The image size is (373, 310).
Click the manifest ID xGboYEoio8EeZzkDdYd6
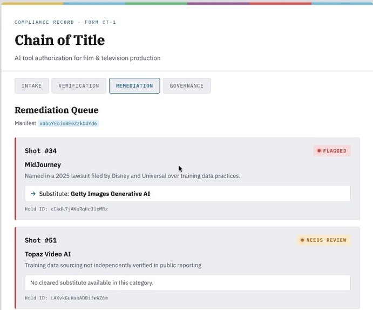pyautogui.click(x=68, y=123)
